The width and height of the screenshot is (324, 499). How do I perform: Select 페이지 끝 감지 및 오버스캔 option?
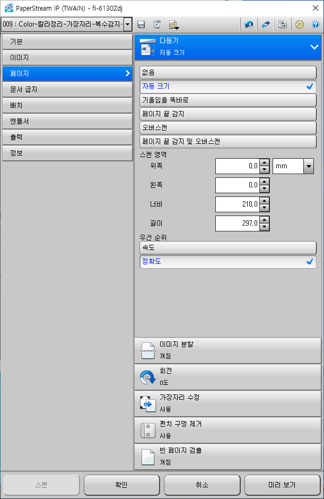click(x=228, y=142)
